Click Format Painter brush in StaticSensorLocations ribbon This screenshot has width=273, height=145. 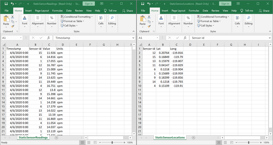point(149,26)
